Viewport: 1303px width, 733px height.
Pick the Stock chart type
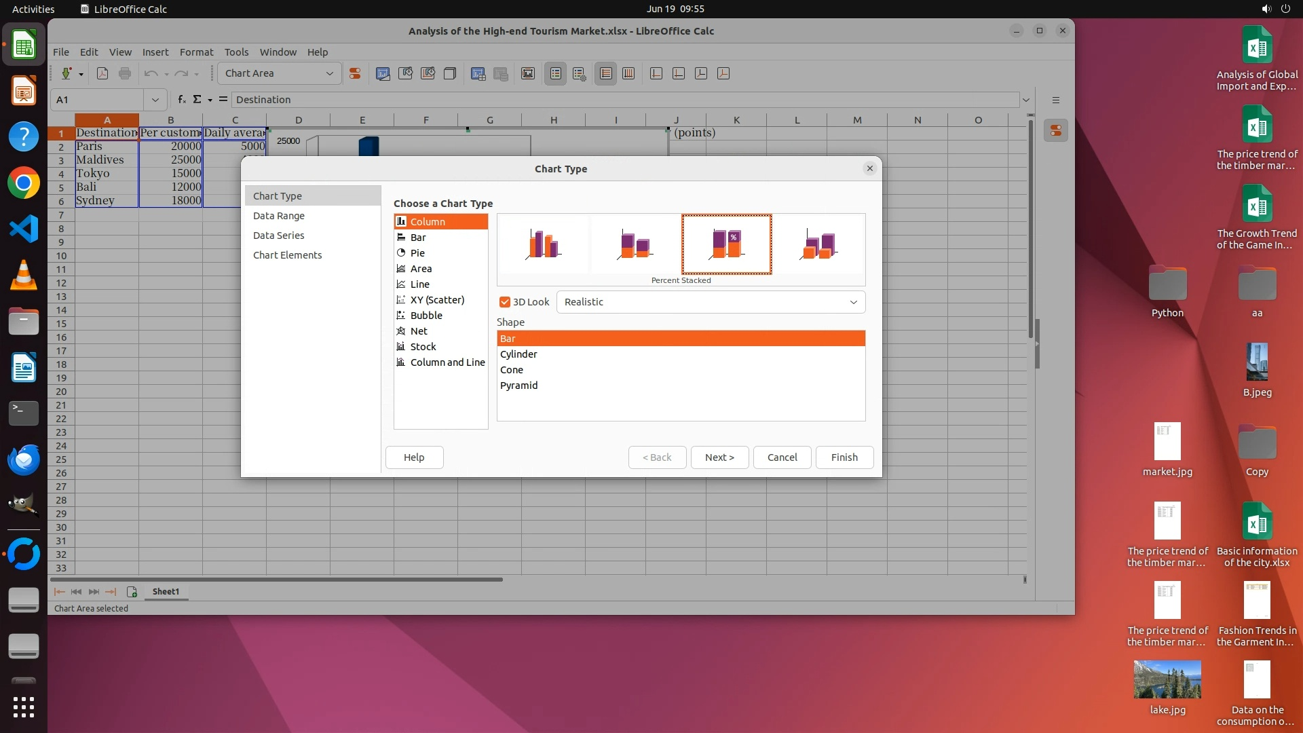click(x=423, y=347)
